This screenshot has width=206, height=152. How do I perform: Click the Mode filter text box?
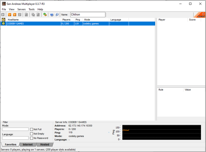pos(15,129)
